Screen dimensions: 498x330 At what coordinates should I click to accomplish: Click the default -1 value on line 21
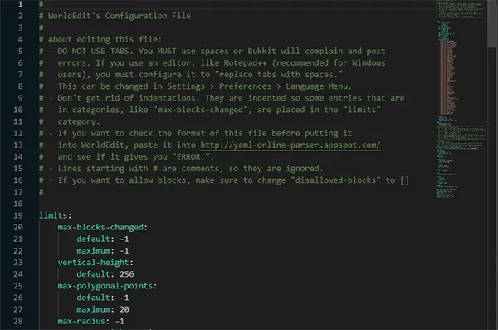pos(124,239)
